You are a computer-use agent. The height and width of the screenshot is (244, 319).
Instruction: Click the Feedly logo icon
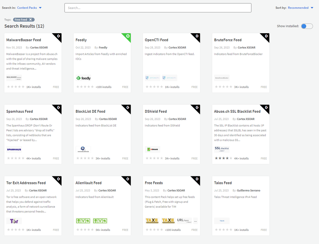coord(83,78)
